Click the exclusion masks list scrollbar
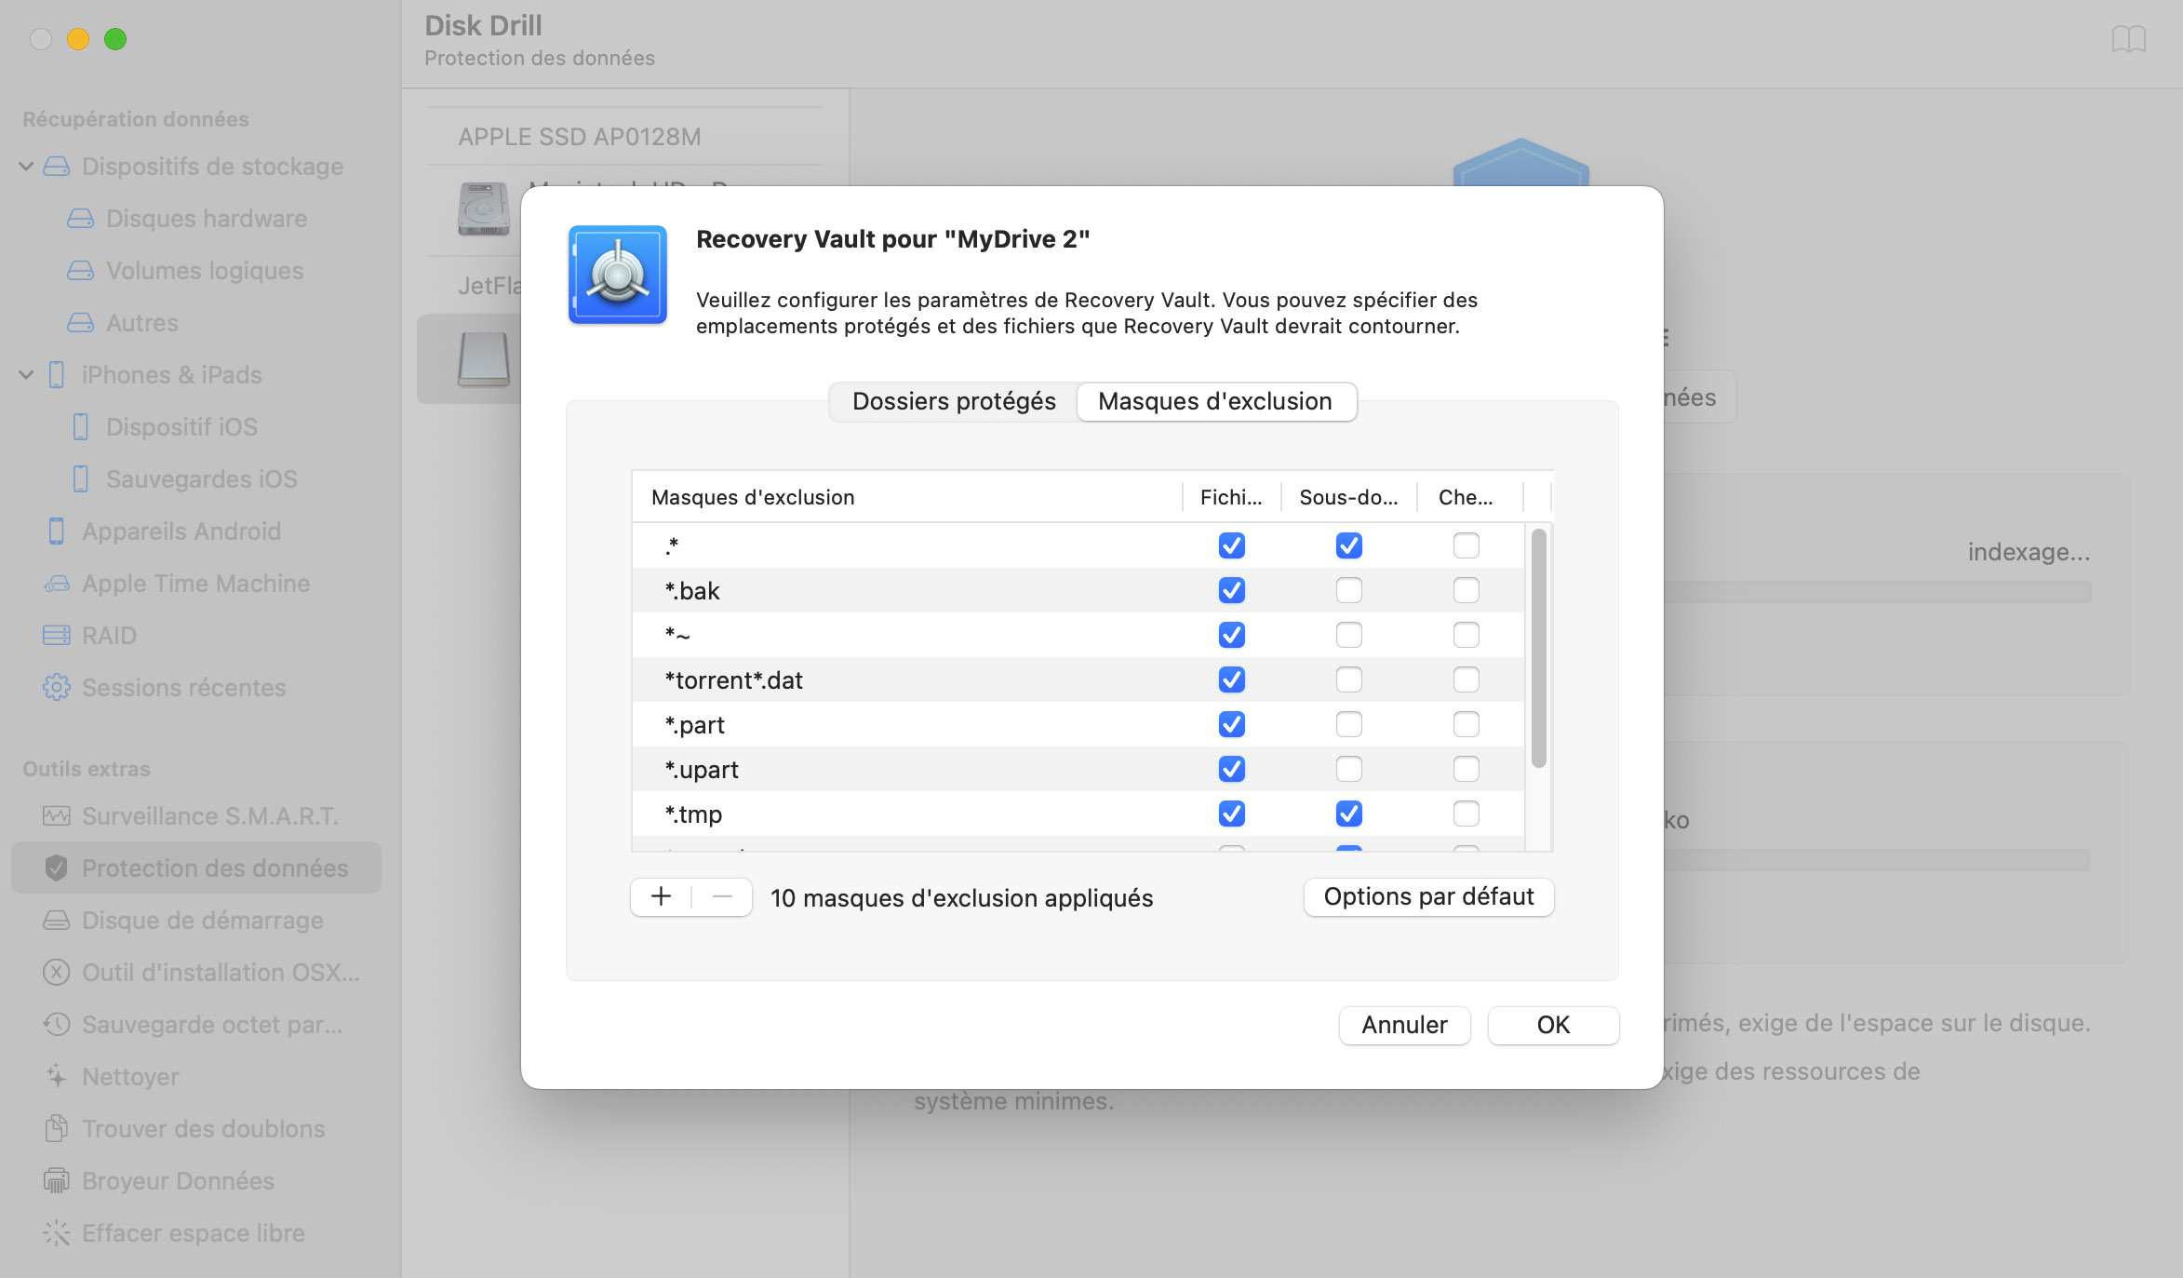The image size is (2183, 1278). 1538,648
